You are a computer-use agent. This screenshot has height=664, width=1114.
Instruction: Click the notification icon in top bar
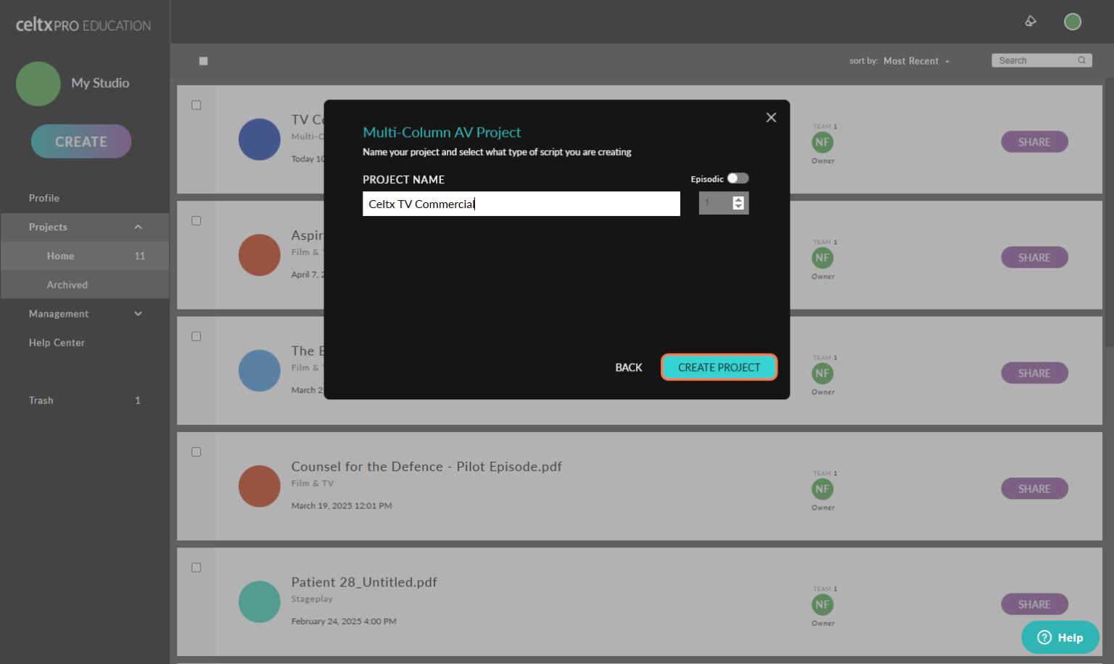[x=1031, y=22]
